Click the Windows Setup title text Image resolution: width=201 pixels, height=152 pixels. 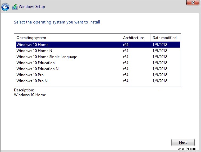pyautogui.click(x=32, y=7)
